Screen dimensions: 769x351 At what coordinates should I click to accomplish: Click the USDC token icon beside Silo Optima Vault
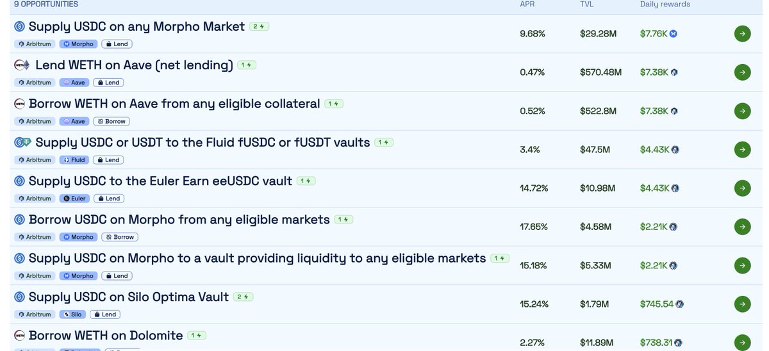[x=19, y=297]
